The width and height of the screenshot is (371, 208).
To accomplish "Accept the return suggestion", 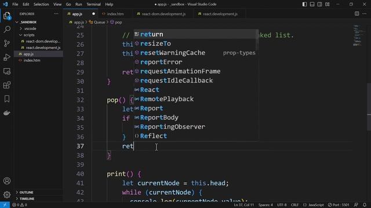I will pos(196,35).
